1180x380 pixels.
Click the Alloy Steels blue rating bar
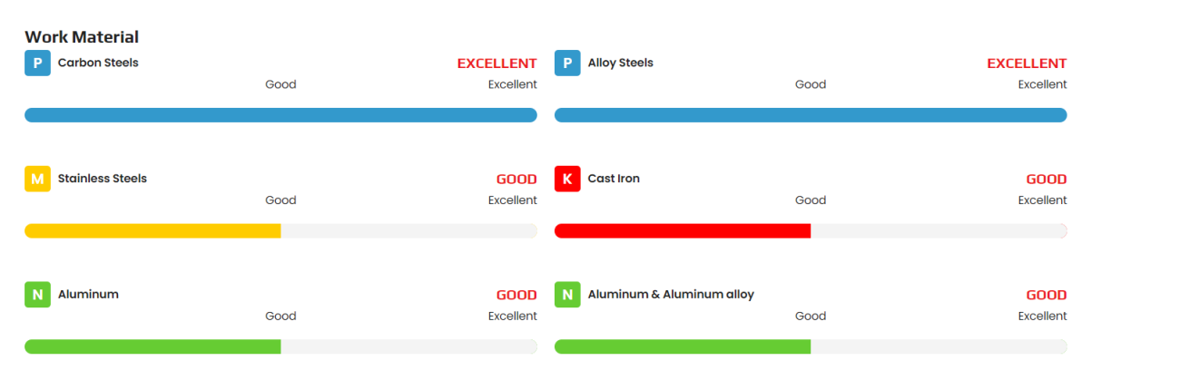(811, 115)
